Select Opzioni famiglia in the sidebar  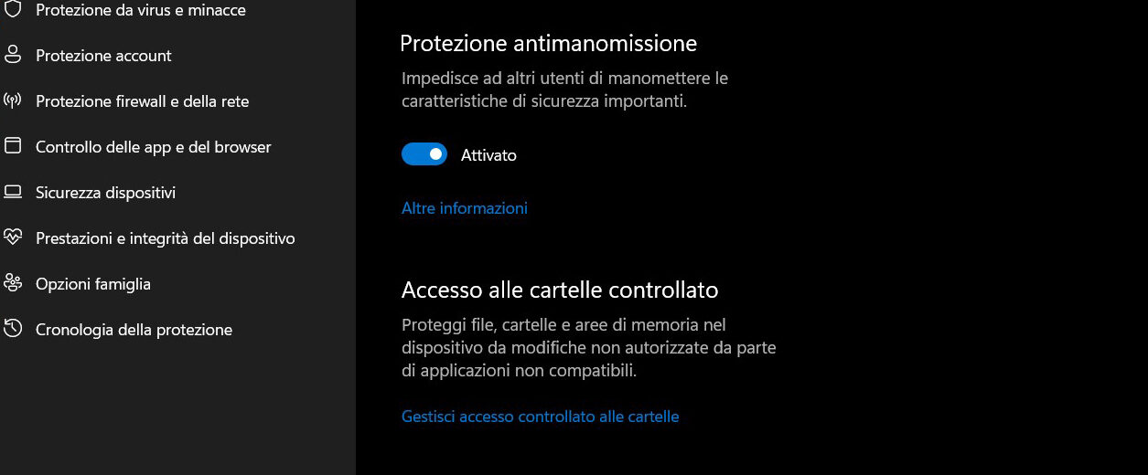[93, 284]
